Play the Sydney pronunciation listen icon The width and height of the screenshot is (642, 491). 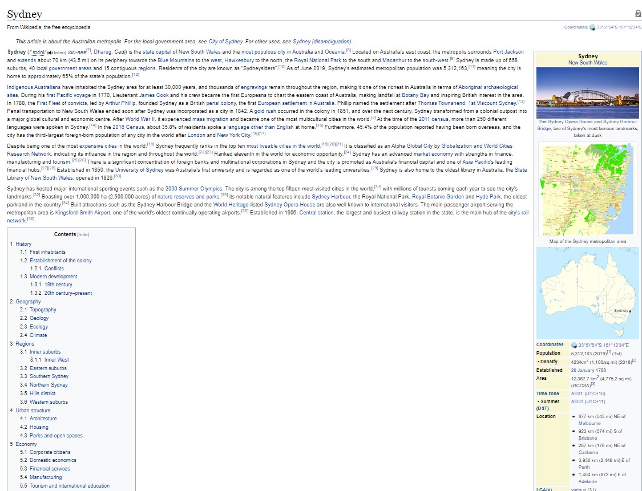point(50,51)
